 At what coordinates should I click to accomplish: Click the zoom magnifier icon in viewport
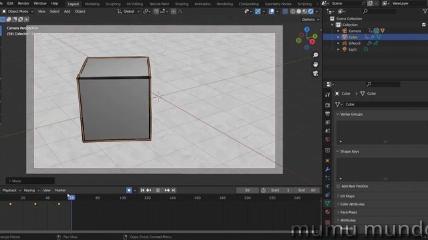click(315, 55)
